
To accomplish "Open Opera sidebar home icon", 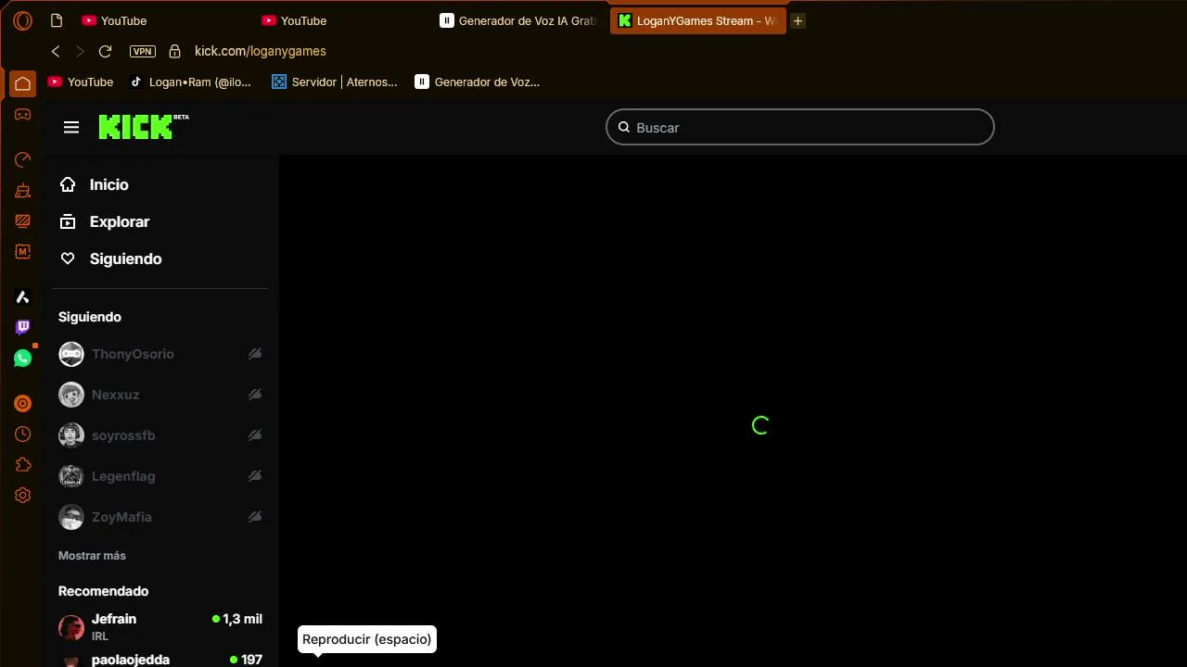I will (23, 84).
